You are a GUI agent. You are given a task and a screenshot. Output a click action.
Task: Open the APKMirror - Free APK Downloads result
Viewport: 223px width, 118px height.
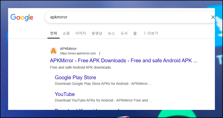coord(124,61)
